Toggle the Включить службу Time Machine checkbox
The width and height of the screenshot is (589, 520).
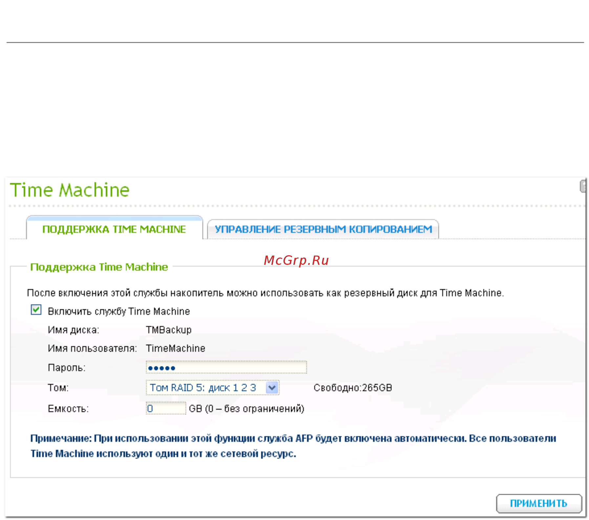click(36, 310)
